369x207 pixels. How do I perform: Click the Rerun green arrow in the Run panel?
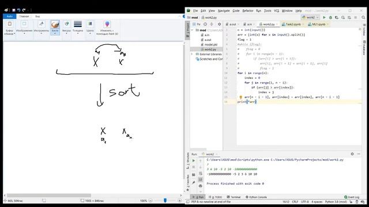194,161
